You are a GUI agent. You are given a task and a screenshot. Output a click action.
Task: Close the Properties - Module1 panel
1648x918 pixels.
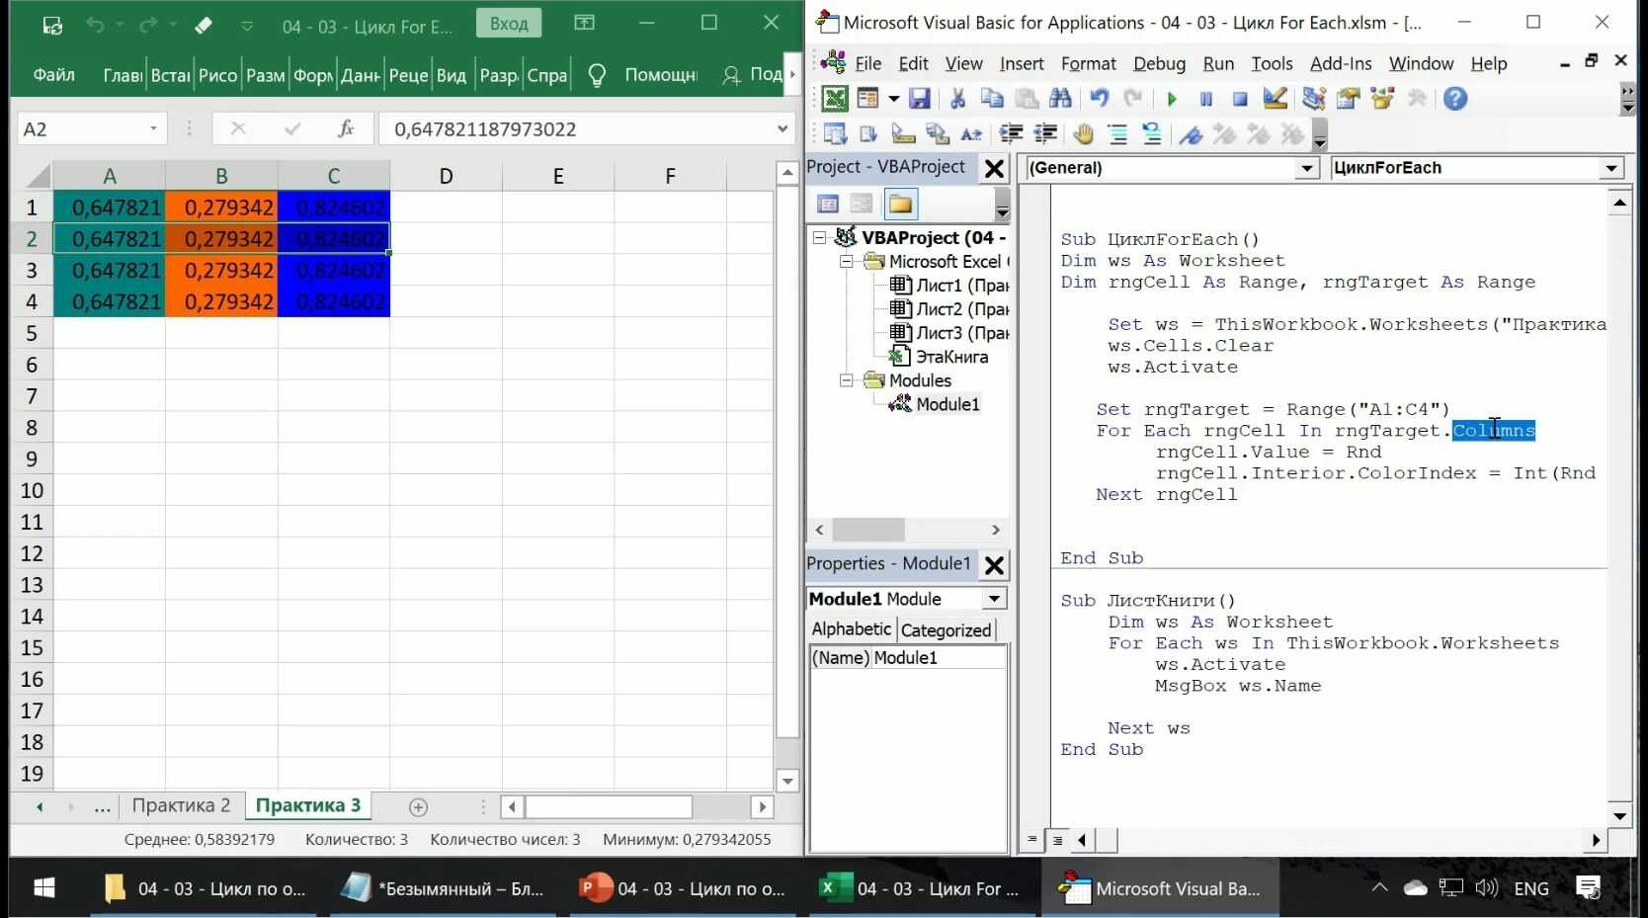pos(994,565)
